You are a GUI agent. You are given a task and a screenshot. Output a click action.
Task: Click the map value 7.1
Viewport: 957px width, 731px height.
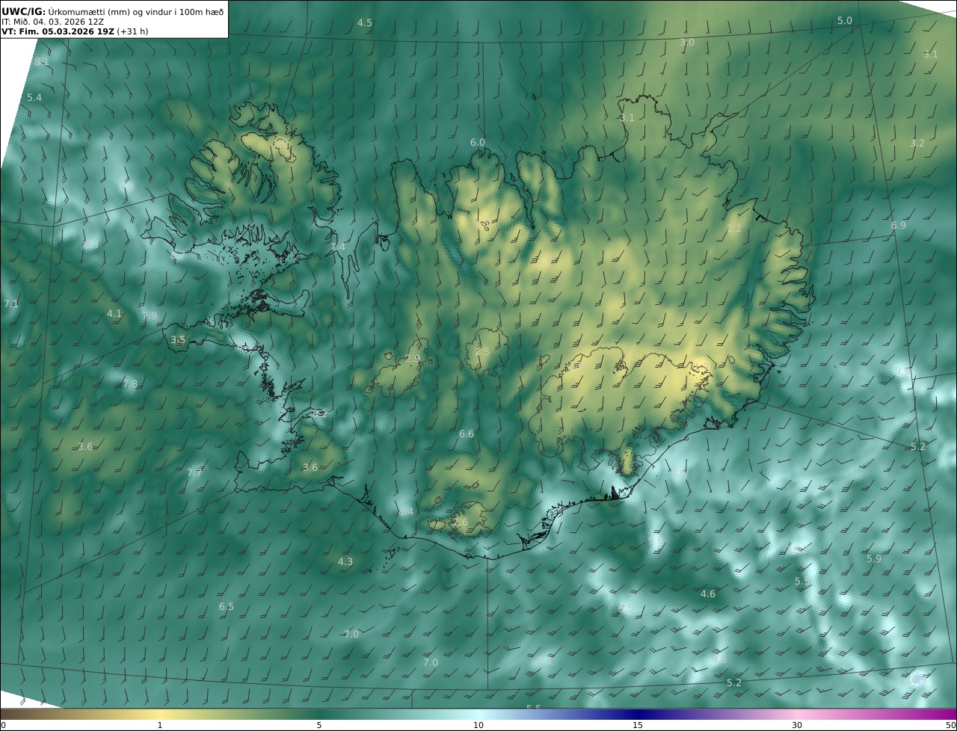coord(11,304)
